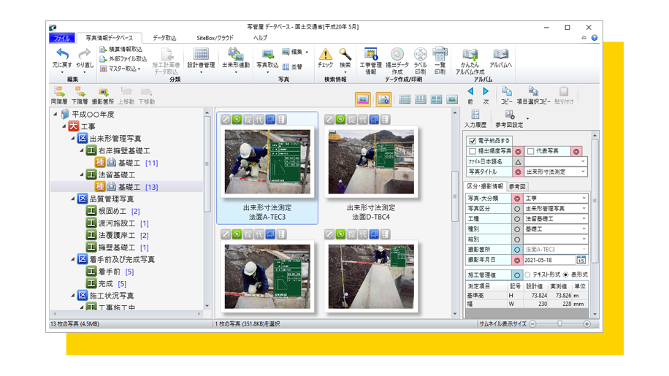This screenshot has width=669, height=376.
Task: Collapse the 出来形管理写真 tree node
Action: (x=72, y=139)
